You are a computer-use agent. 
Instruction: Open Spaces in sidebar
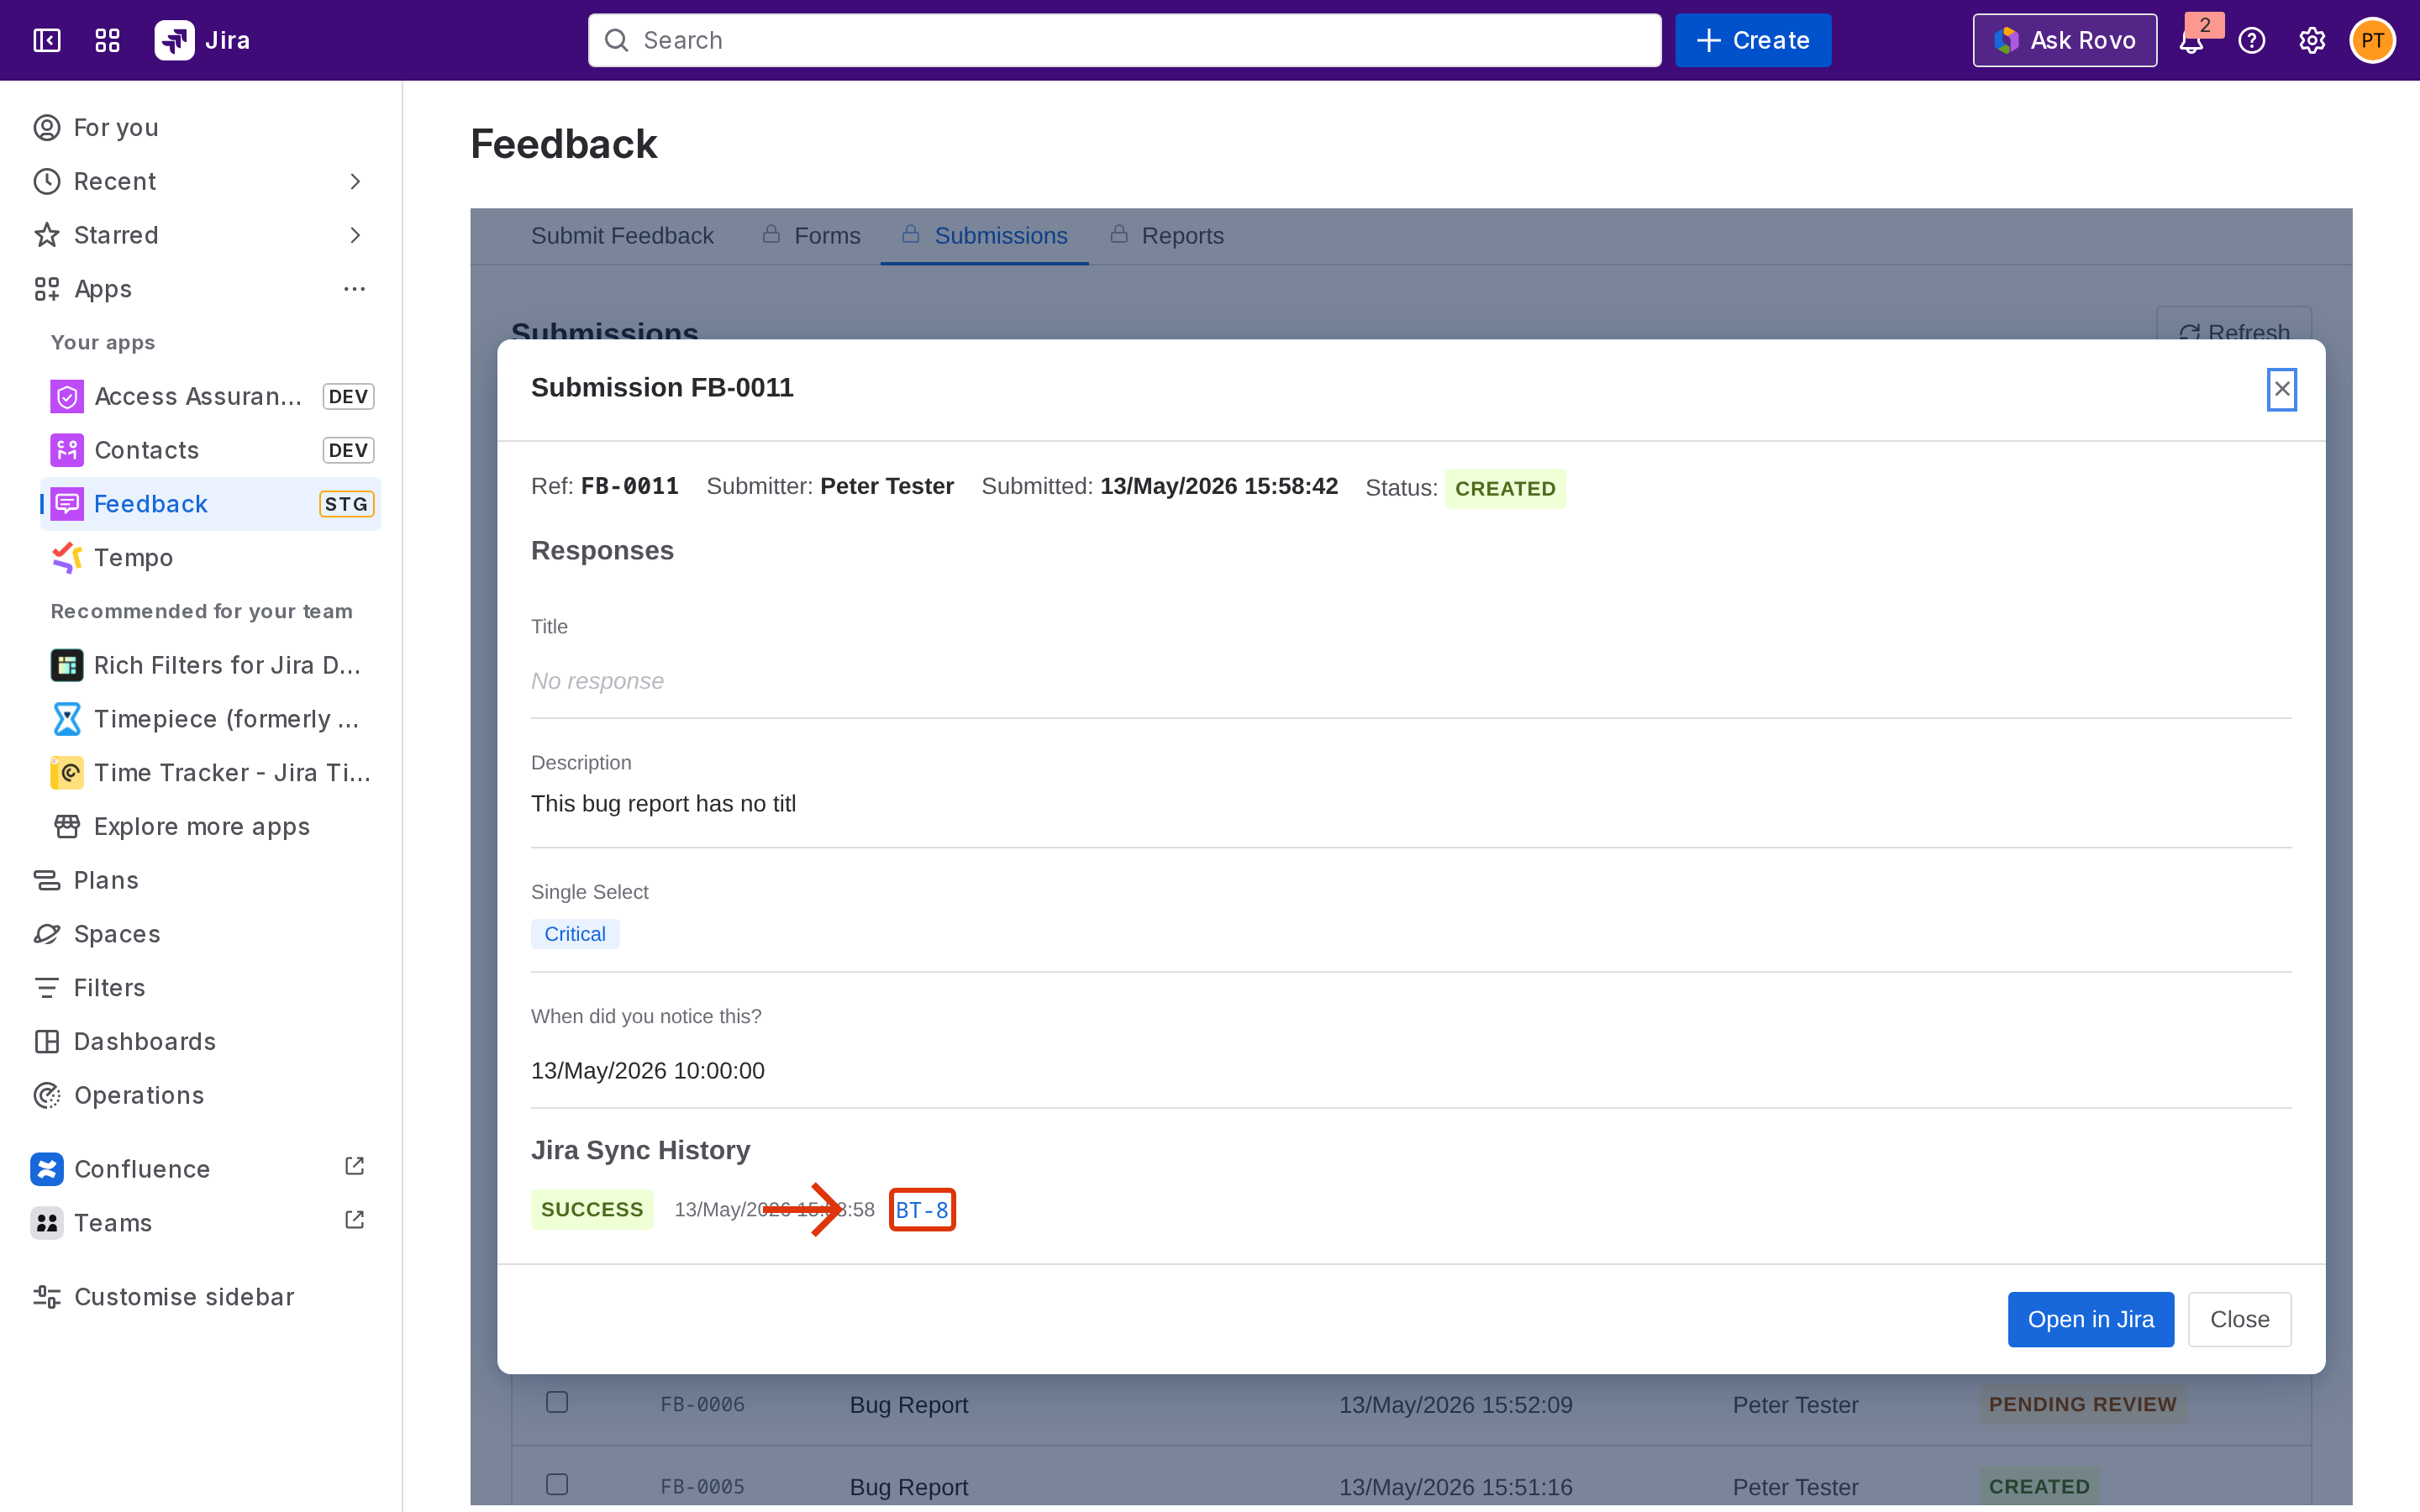click(200, 934)
